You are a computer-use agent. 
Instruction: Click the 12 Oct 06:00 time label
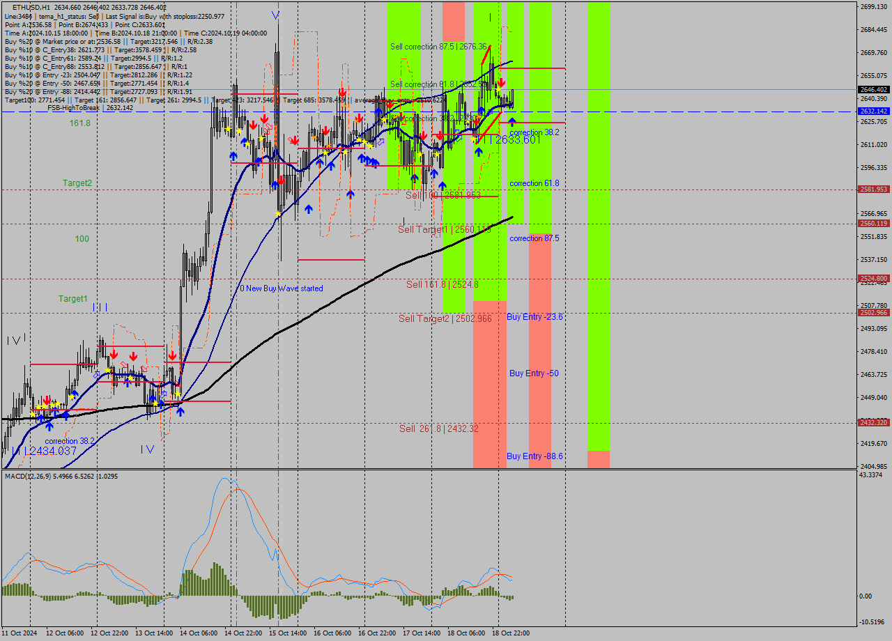[x=65, y=633]
